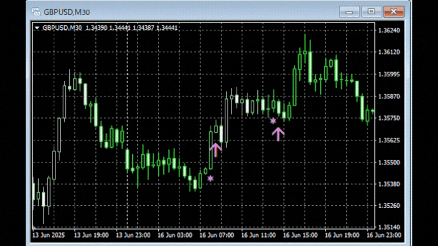The width and height of the screenshot is (438, 246).
Task: Click the 1.35260 price label
Action: click(389, 206)
